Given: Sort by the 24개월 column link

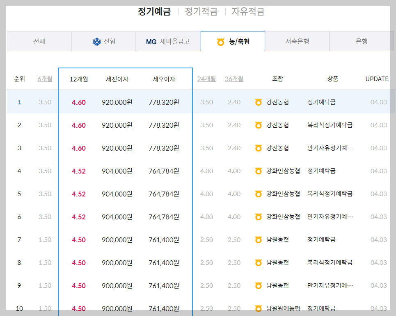Looking at the screenshot, I should coord(206,79).
